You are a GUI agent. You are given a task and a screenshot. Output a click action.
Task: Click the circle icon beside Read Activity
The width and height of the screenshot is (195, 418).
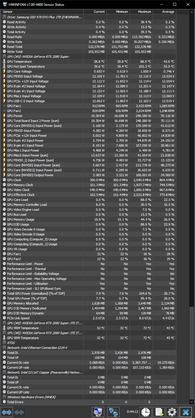point(4,22)
